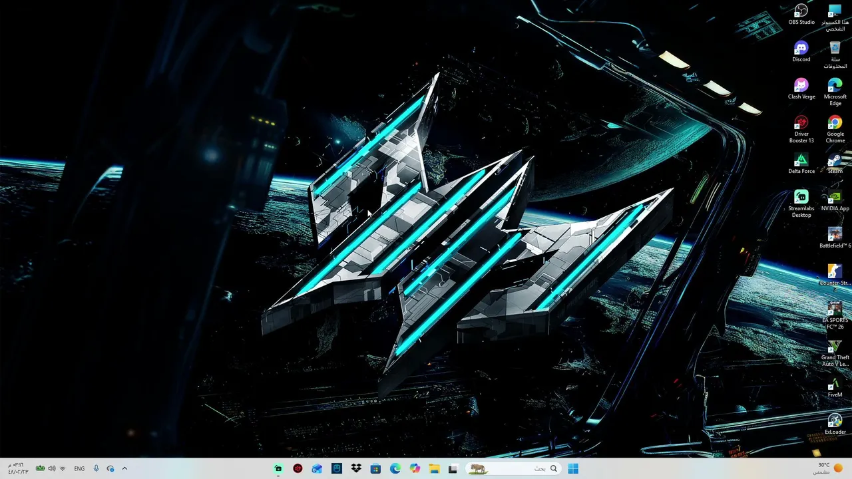Select the Counter-Strike 2 desktop shortcut
This screenshot has height=479, width=852.
click(x=835, y=279)
